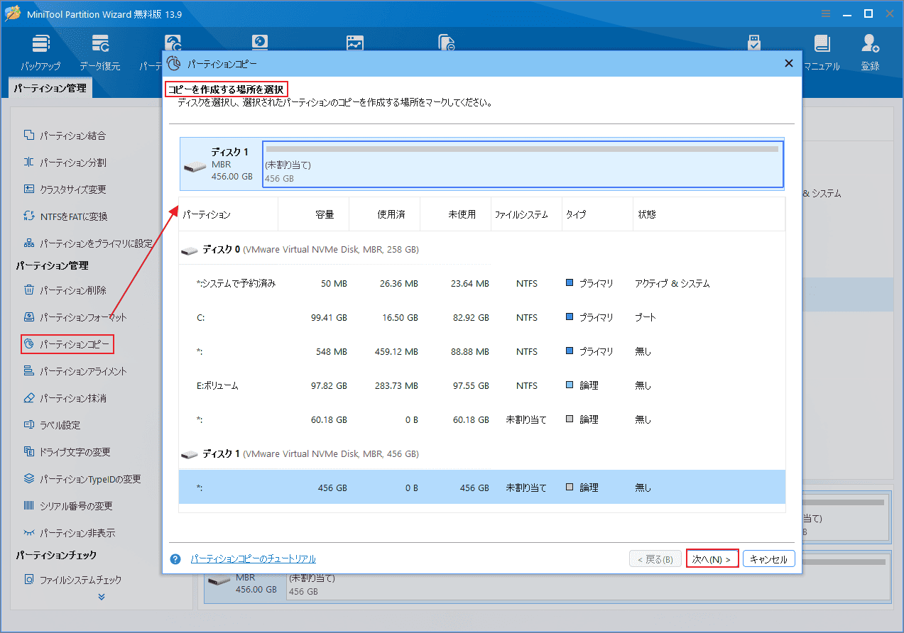The width and height of the screenshot is (904, 633).
Task: Choose Convert NTFS to FAT option
Action: point(66,216)
